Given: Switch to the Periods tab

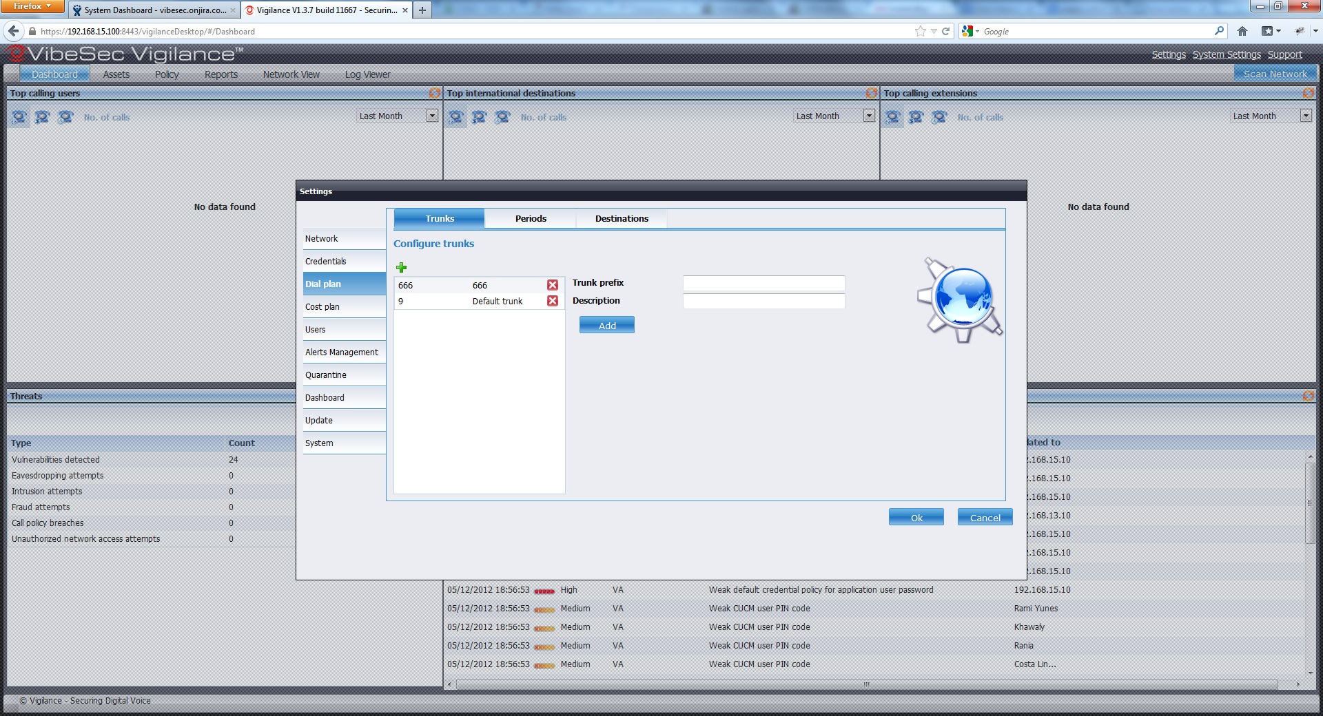Looking at the screenshot, I should [530, 218].
